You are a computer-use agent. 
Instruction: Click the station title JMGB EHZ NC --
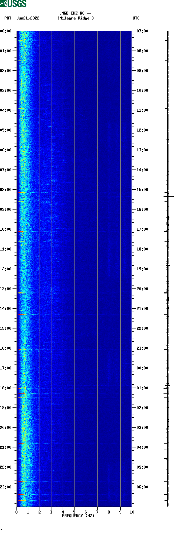[x=76, y=14]
